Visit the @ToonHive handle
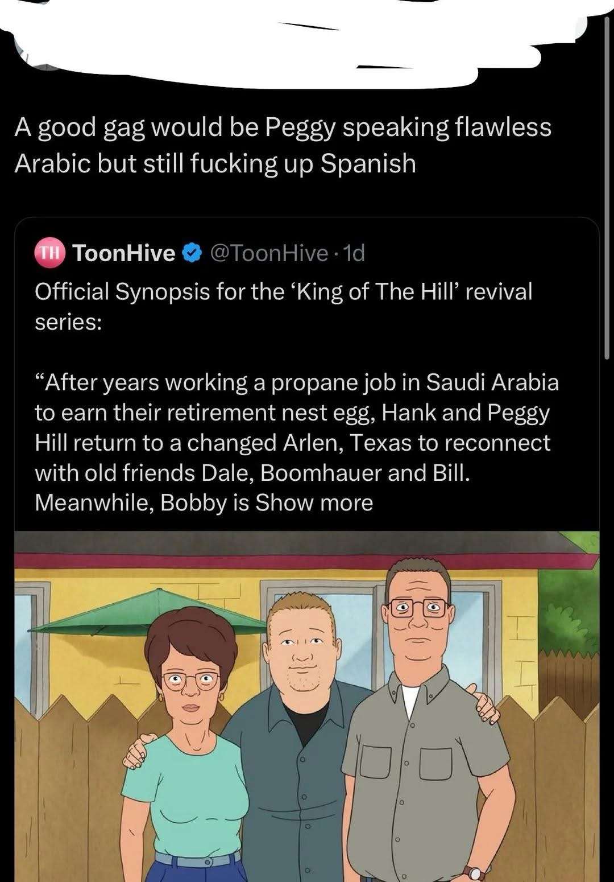614x882 pixels. [x=269, y=253]
